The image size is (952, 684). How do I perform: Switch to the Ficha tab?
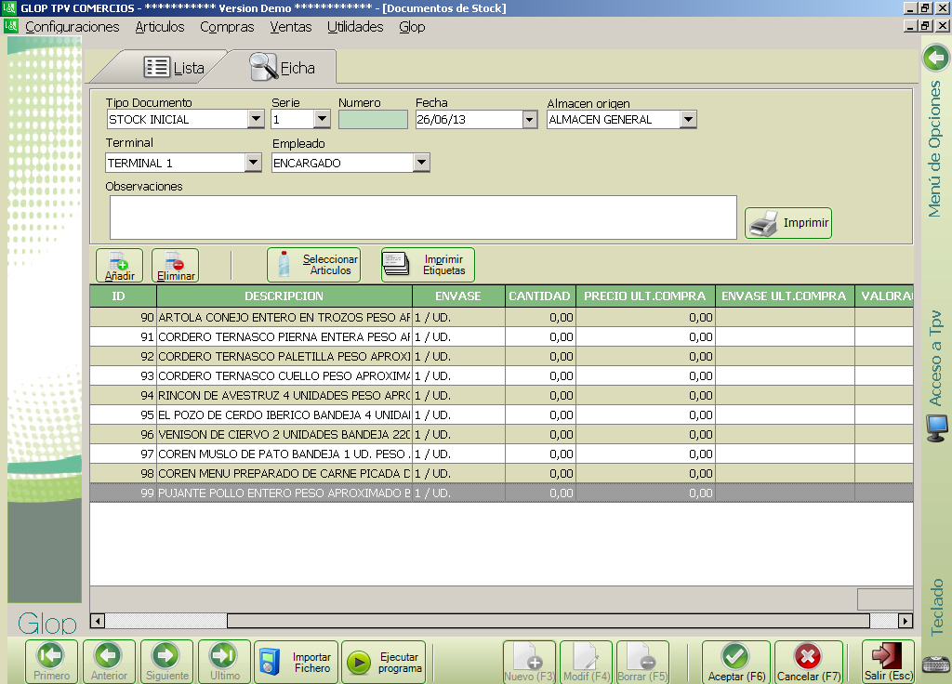283,67
